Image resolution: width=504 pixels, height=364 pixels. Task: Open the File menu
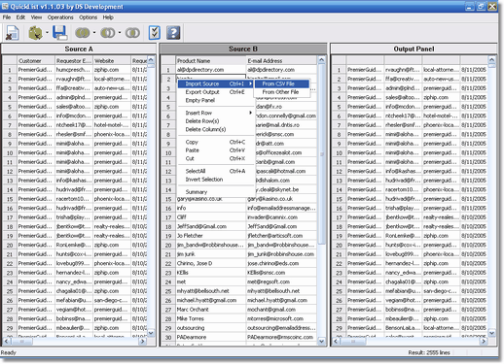click(7, 17)
